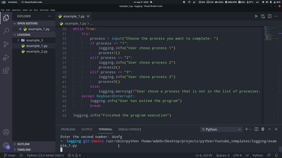282x158 pixels.
Task: Run Python file with play button
Action: [x=256, y=16]
